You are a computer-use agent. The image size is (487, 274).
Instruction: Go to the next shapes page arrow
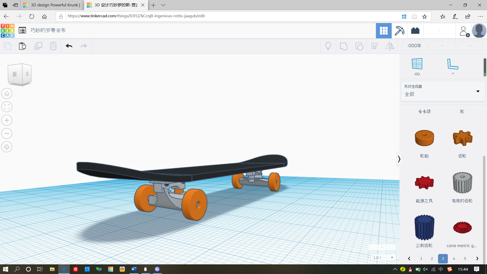[x=477, y=259]
